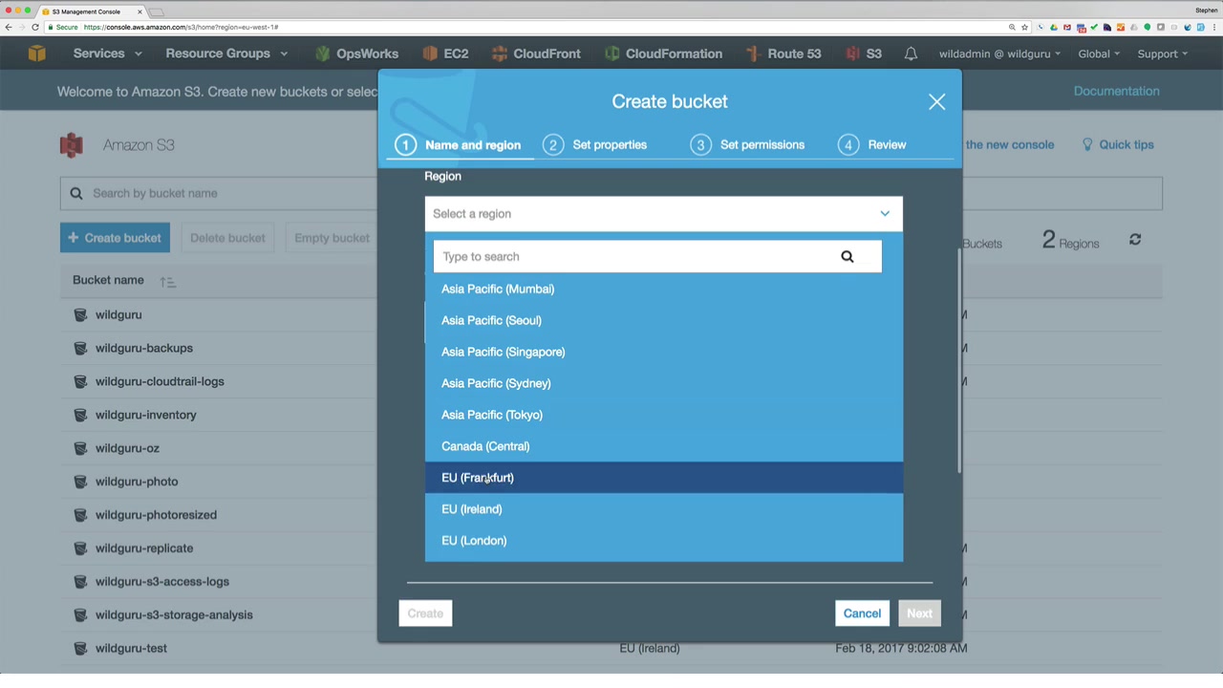1223x688 pixels.
Task: Pick Asia Pacific (Singapore) region
Action: [664, 352]
